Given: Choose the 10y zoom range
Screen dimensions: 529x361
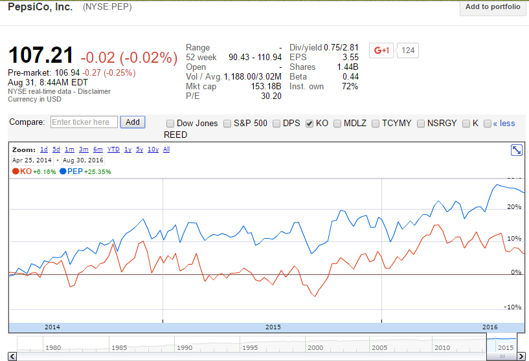Looking at the screenshot, I should coord(153,149).
